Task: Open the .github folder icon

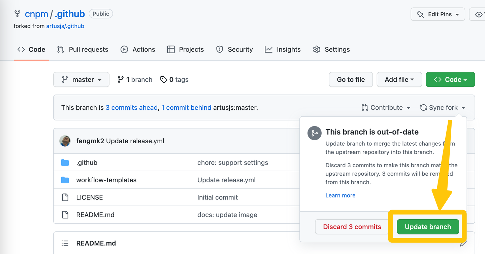Action: (65, 162)
